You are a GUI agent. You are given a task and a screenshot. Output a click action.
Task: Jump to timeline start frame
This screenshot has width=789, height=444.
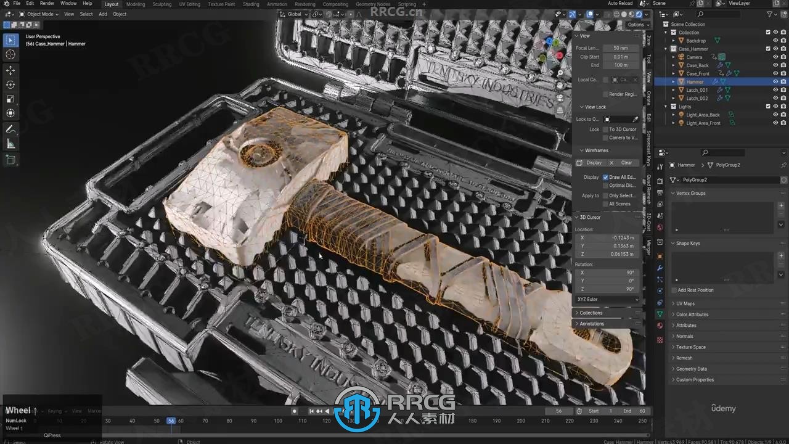pyautogui.click(x=312, y=411)
